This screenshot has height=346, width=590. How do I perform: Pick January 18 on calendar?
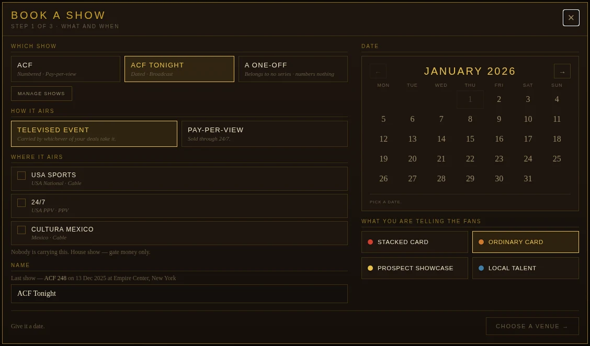[x=557, y=139]
